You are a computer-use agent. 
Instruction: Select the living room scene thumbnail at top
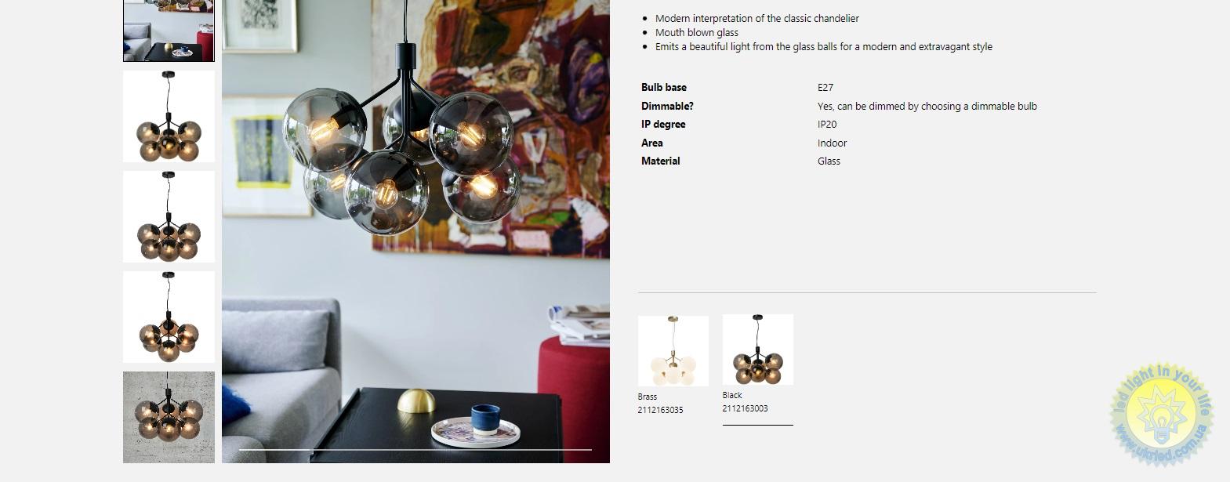click(169, 31)
